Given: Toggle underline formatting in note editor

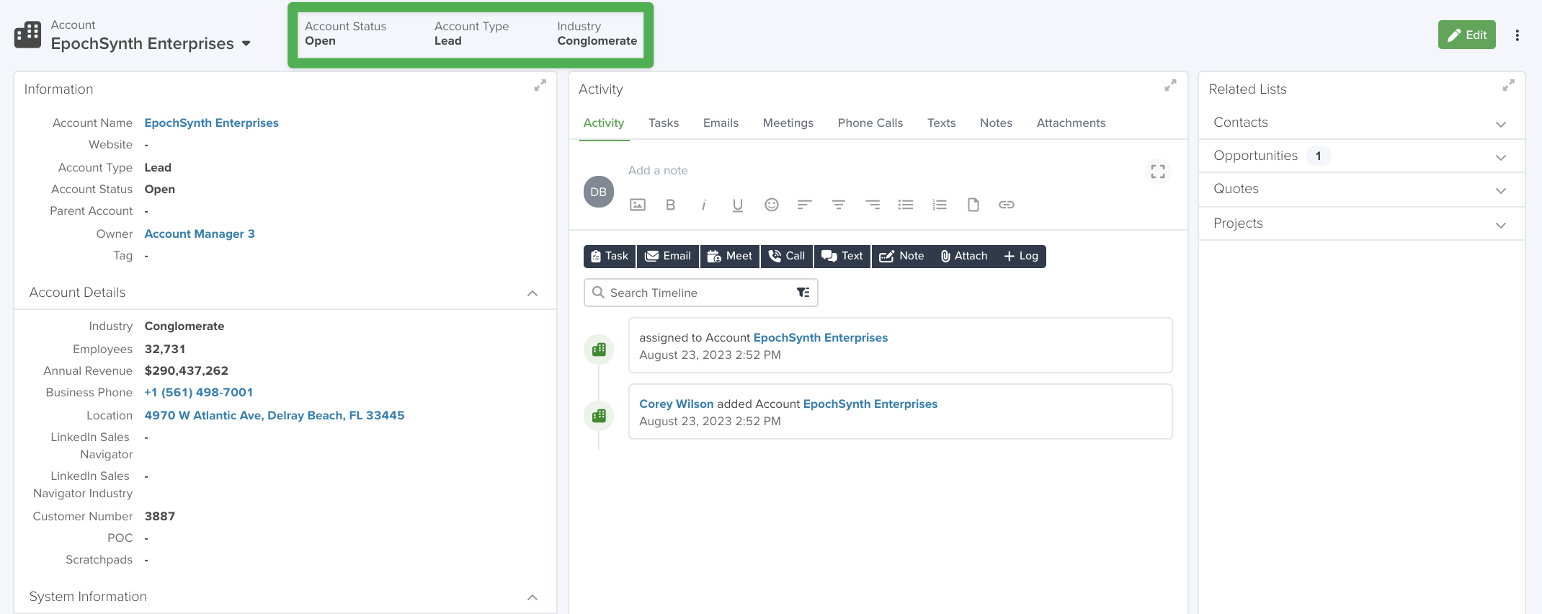Looking at the screenshot, I should coord(737,205).
